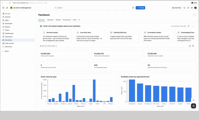Screen dimensions: 199x120
Task: Open the settings gear icon
Action: (192, 8)
